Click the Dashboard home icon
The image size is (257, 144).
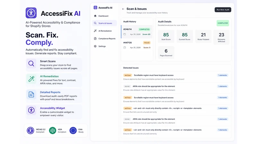point(95,16)
